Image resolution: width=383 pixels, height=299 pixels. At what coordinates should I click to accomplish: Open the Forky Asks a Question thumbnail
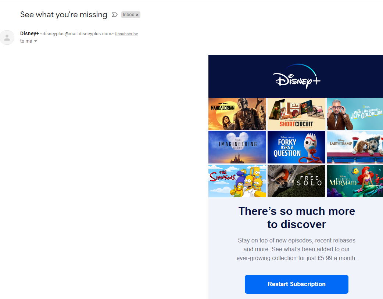tap(296, 147)
